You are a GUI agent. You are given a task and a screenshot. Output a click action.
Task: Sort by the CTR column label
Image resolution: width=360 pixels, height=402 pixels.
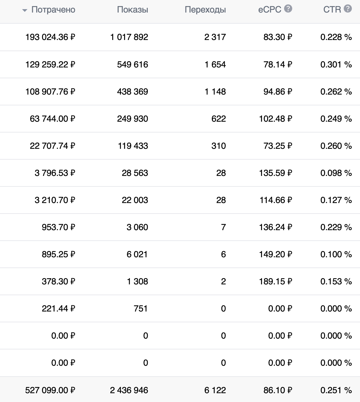coord(332,10)
